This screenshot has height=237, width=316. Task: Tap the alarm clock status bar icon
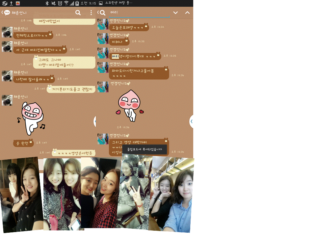pyautogui.click(x=60, y=3)
